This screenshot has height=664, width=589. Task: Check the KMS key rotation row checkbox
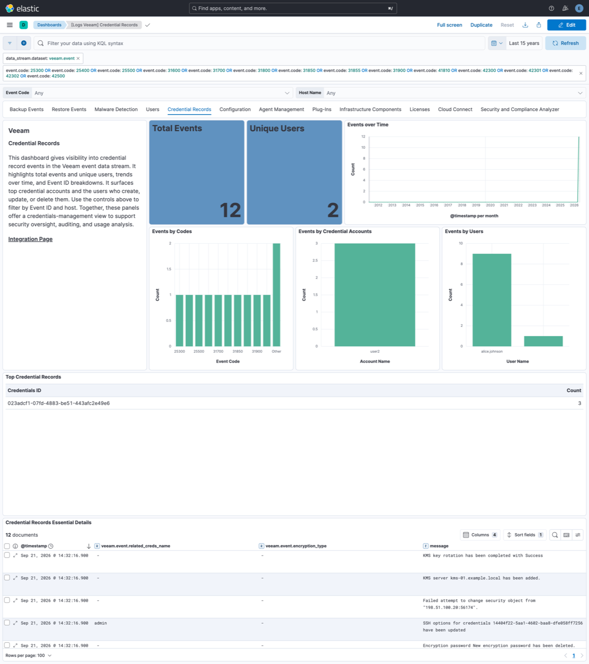coord(7,555)
